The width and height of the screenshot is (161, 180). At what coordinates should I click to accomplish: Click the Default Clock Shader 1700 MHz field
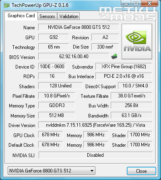click(x=140, y=145)
